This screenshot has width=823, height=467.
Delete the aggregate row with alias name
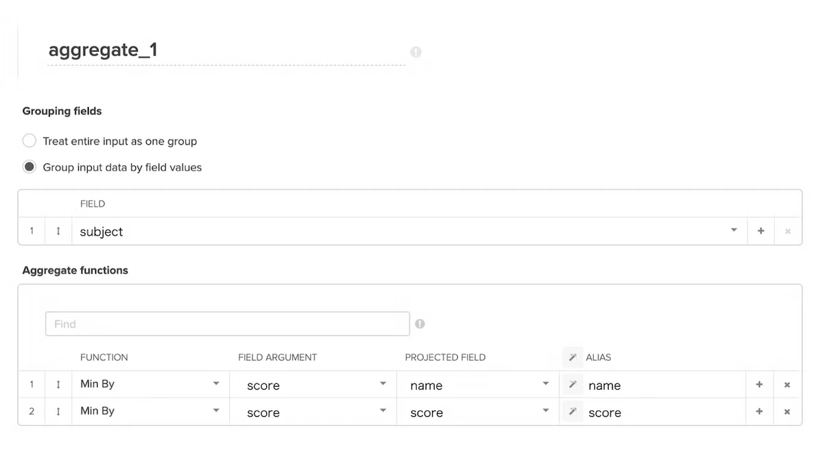coord(787,385)
